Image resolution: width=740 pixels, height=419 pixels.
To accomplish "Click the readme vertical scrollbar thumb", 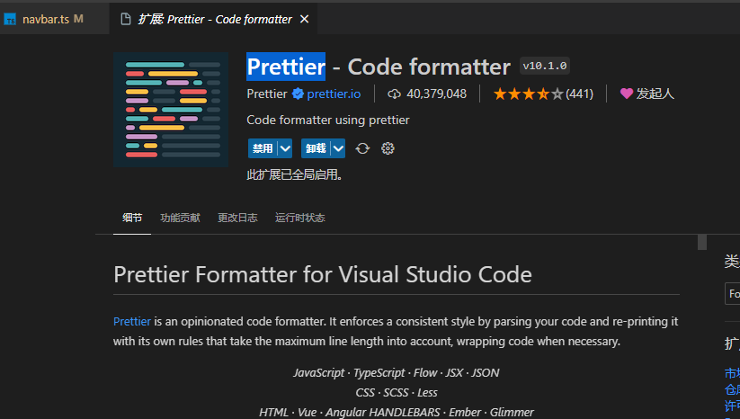I will point(702,242).
